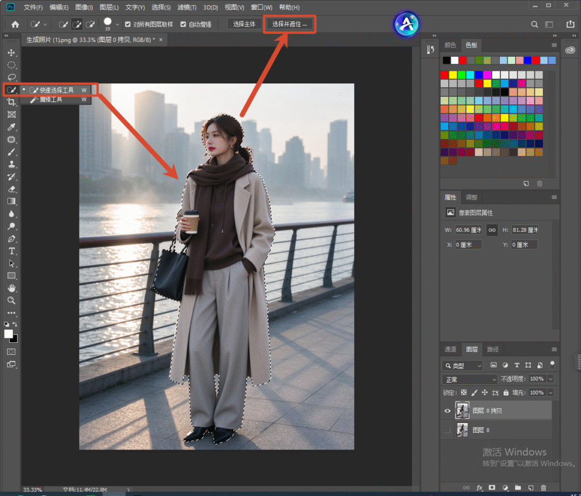Click the share icon in options bar
Viewport: 581px width, 496px height.
point(570,24)
